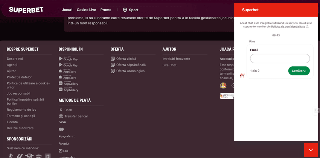
Task: Focus the Email input field in chat
Action: click(x=280, y=59)
